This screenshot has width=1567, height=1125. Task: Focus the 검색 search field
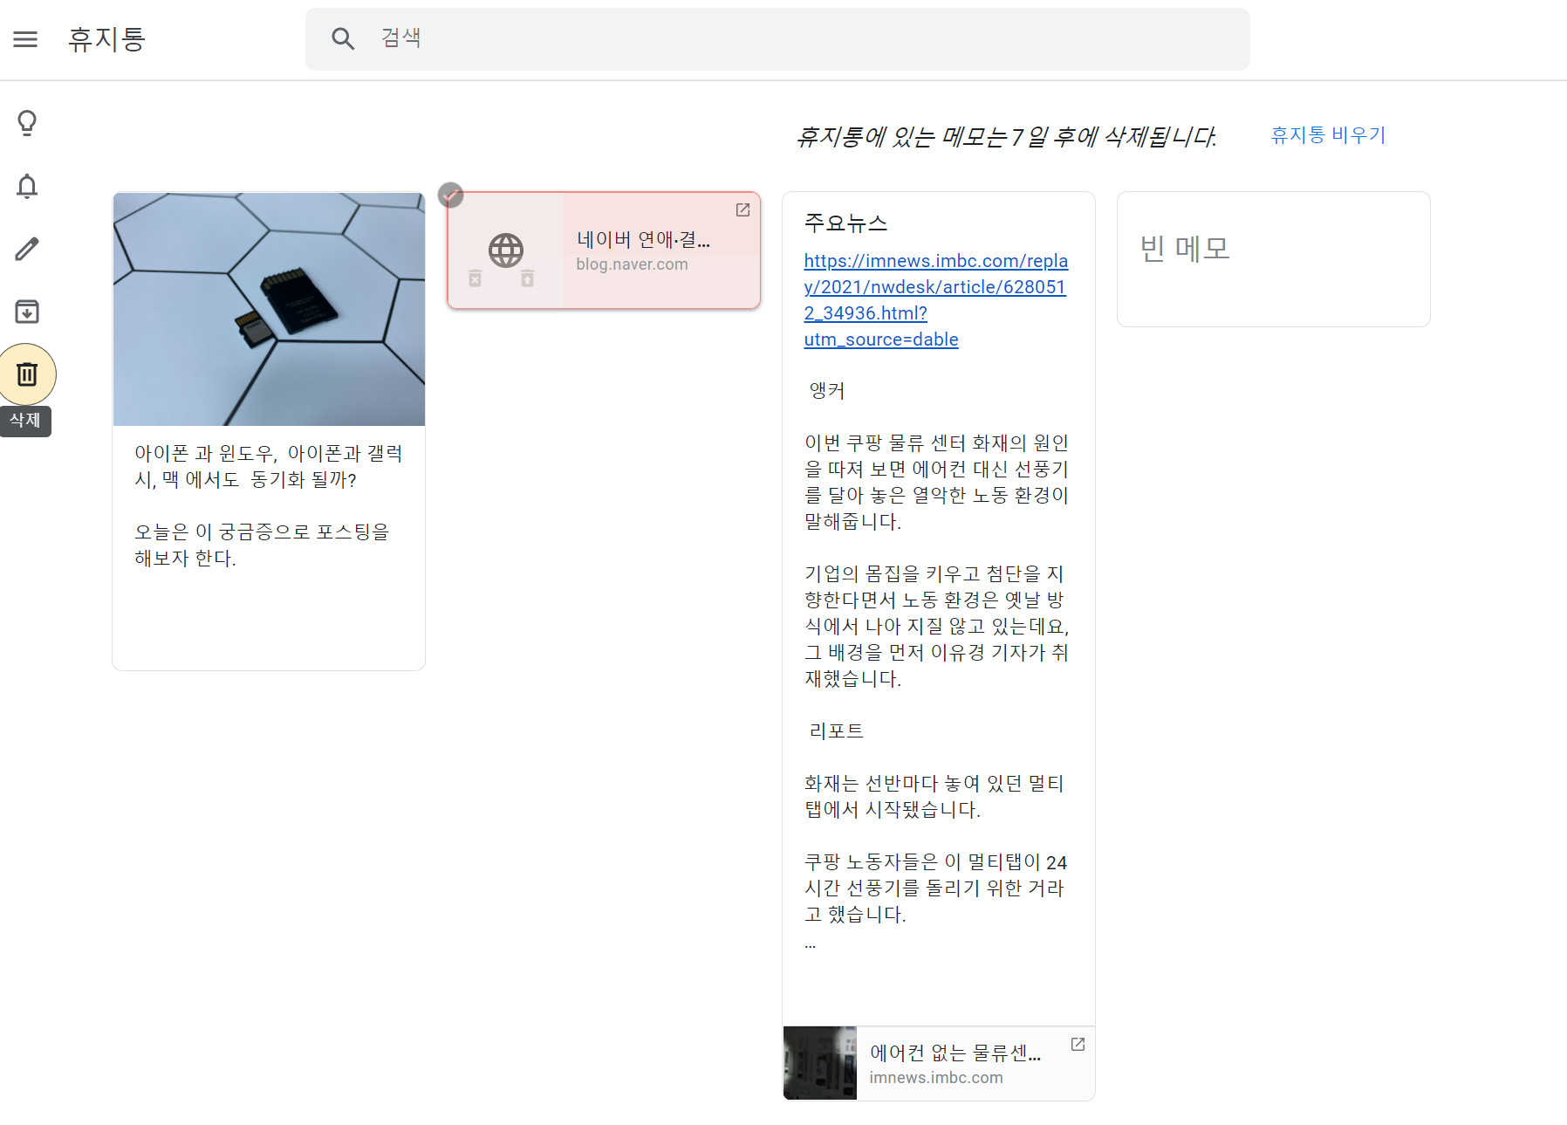pyautogui.click(x=777, y=38)
